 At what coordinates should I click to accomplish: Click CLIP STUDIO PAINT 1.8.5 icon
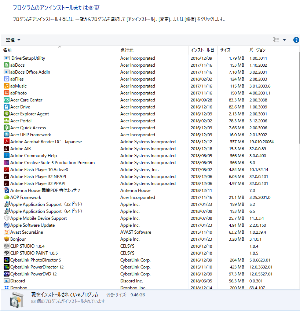[7, 253]
